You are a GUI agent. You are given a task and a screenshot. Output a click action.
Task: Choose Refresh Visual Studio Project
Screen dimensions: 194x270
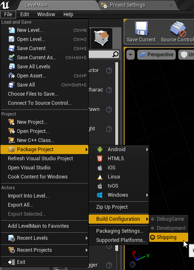[x=44, y=159]
